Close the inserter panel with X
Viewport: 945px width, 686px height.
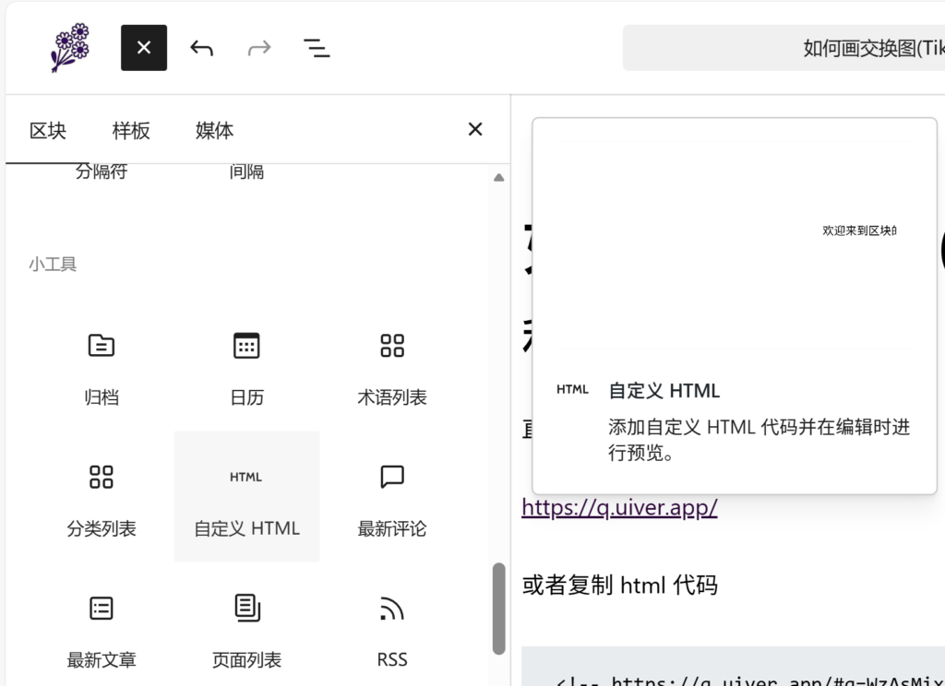475,129
